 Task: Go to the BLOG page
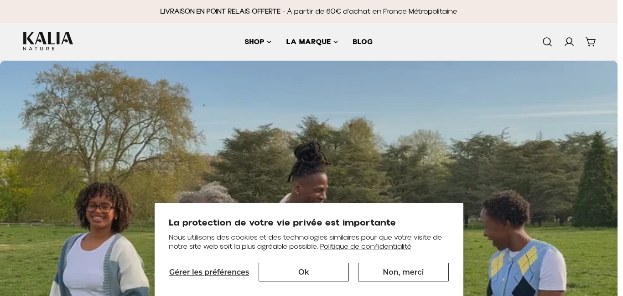(x=363, y=42)
